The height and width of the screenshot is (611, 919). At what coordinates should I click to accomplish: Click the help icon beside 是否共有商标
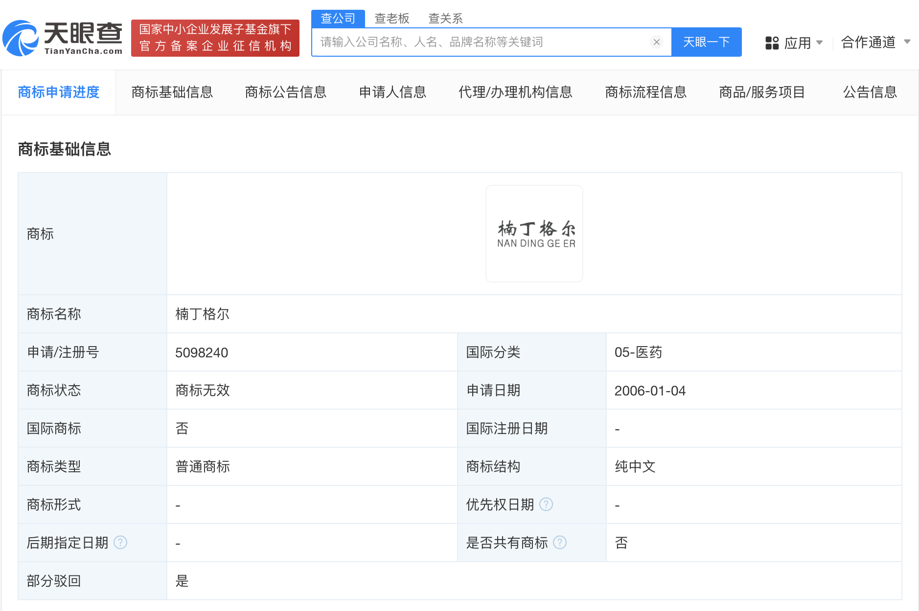pyautogui.click(x=560, y=543)
